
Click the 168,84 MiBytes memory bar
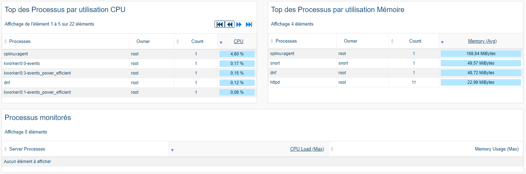[x=481, y=54]
